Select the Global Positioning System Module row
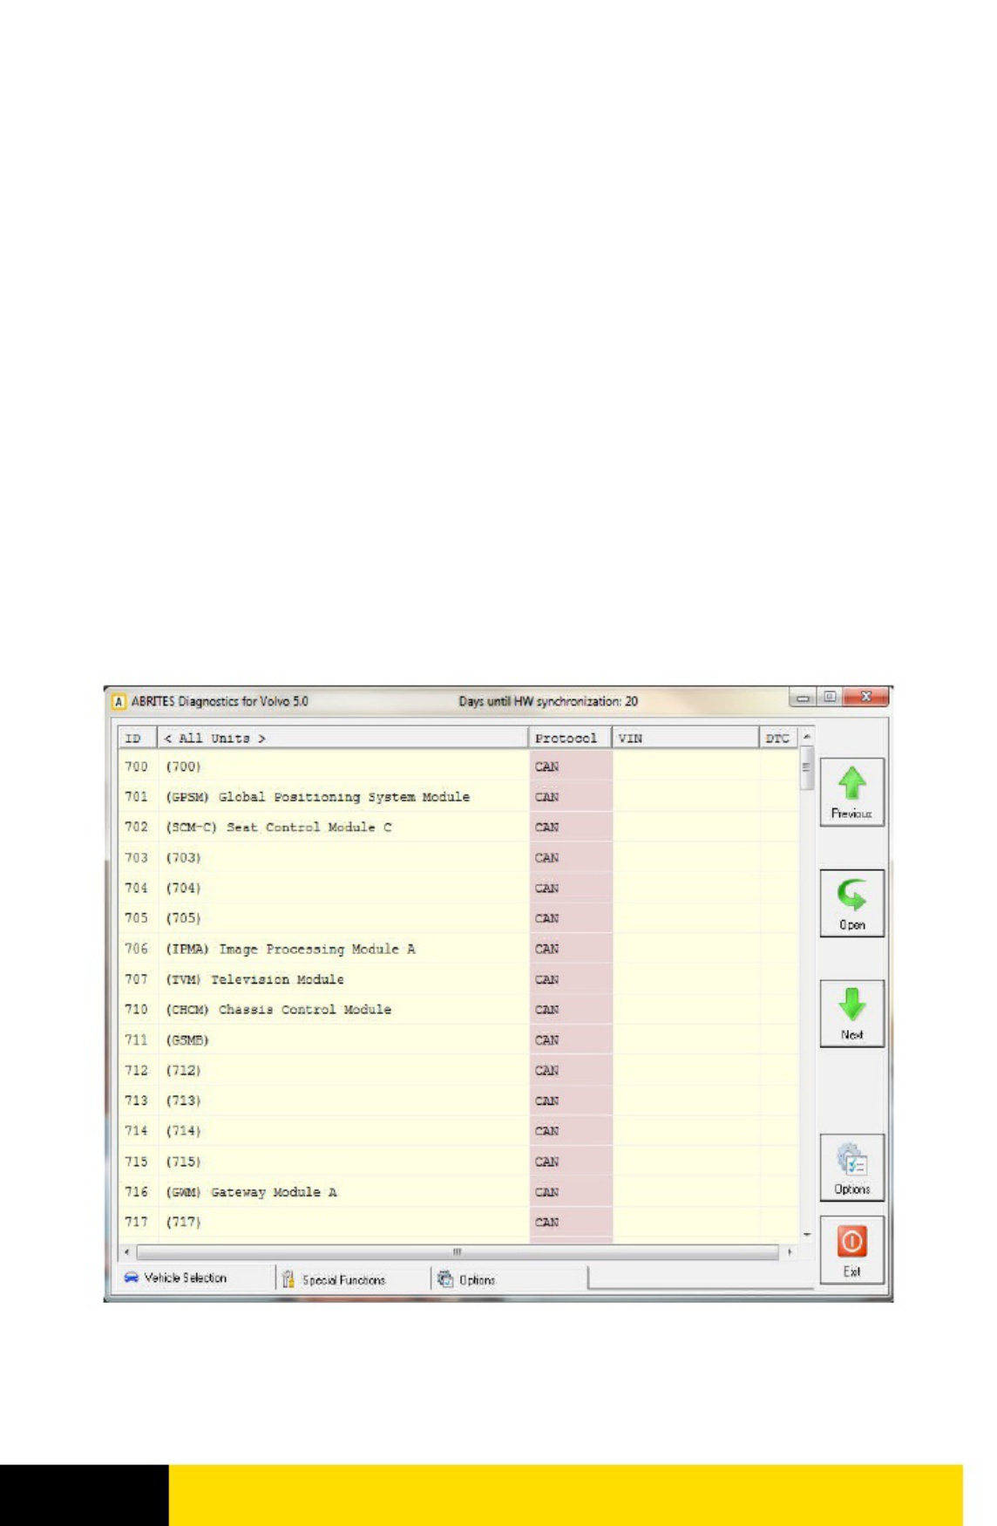 (x=458, y=797)
